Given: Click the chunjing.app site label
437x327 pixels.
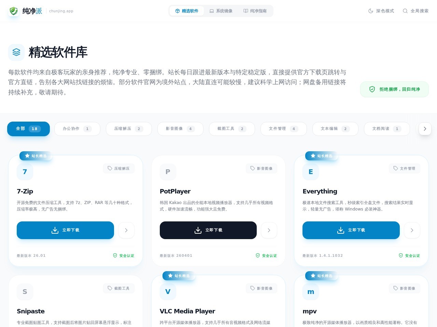Looking at the screenshot, I should tap(61, 11).
